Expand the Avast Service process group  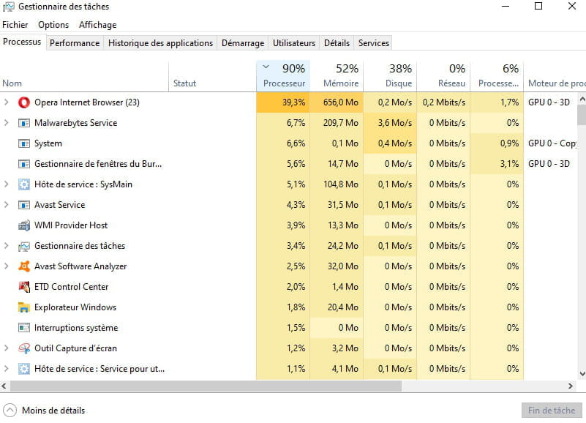tap(6, 205)
